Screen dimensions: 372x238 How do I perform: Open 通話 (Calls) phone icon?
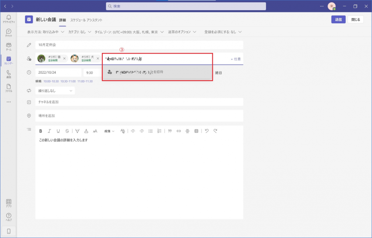(8, 74)
